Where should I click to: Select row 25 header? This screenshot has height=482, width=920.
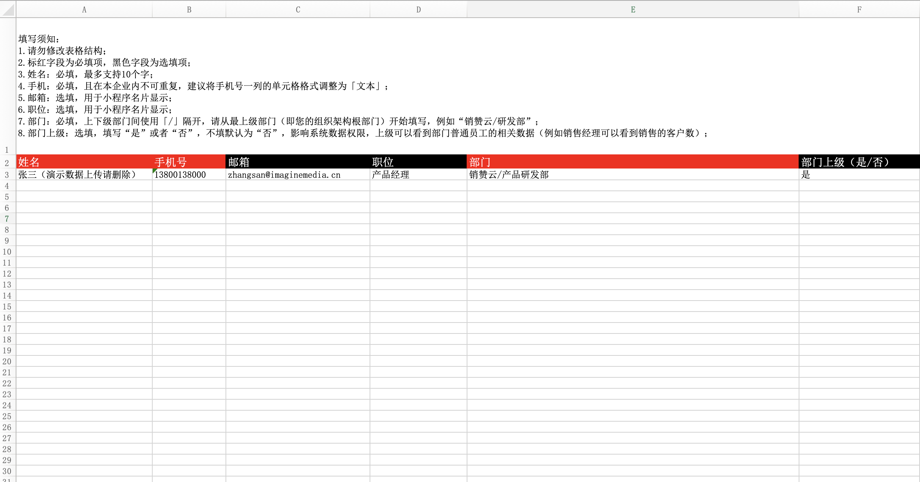click(x=7, y=416)
